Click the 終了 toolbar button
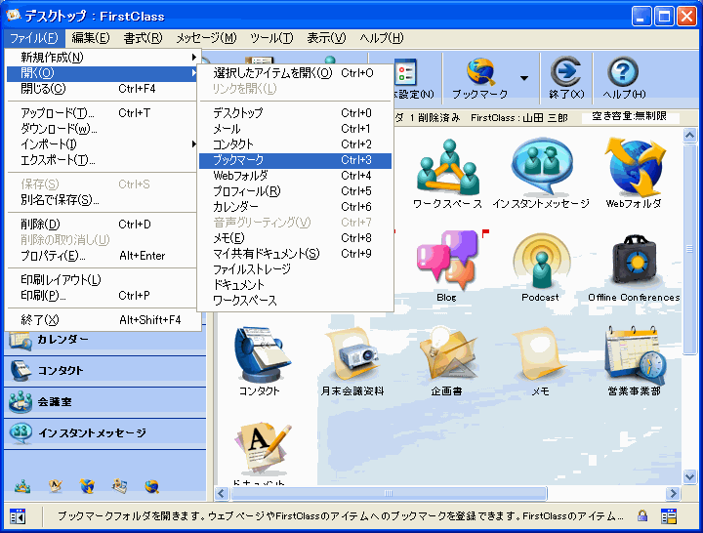The height and width of the screenshot is (533, 703). [566, 78]
